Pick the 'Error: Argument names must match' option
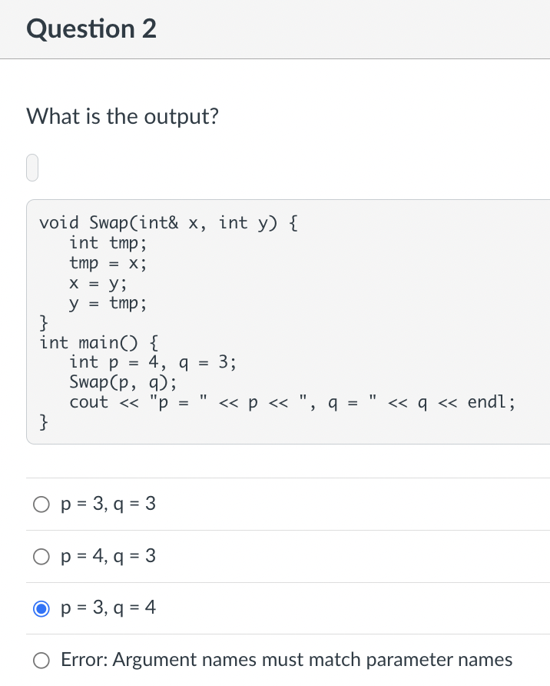The width and height of the screenshot is (550, 686). point(41,660)
